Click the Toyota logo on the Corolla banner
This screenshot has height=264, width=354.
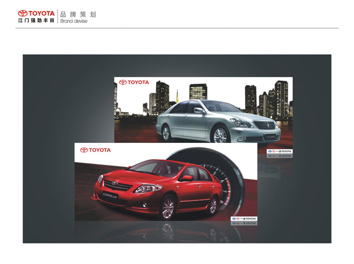click(x=95, y=150)
